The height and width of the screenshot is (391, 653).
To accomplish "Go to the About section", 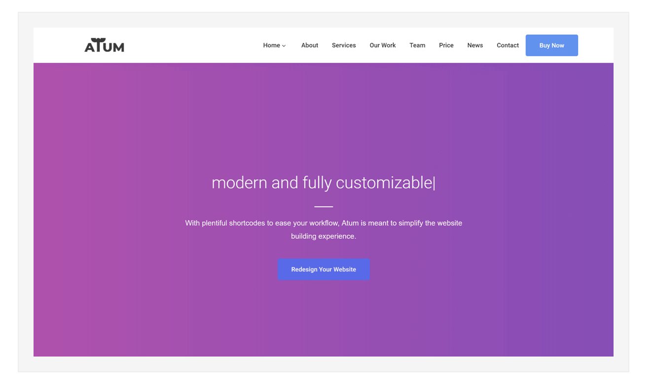I will pos(310,45).
